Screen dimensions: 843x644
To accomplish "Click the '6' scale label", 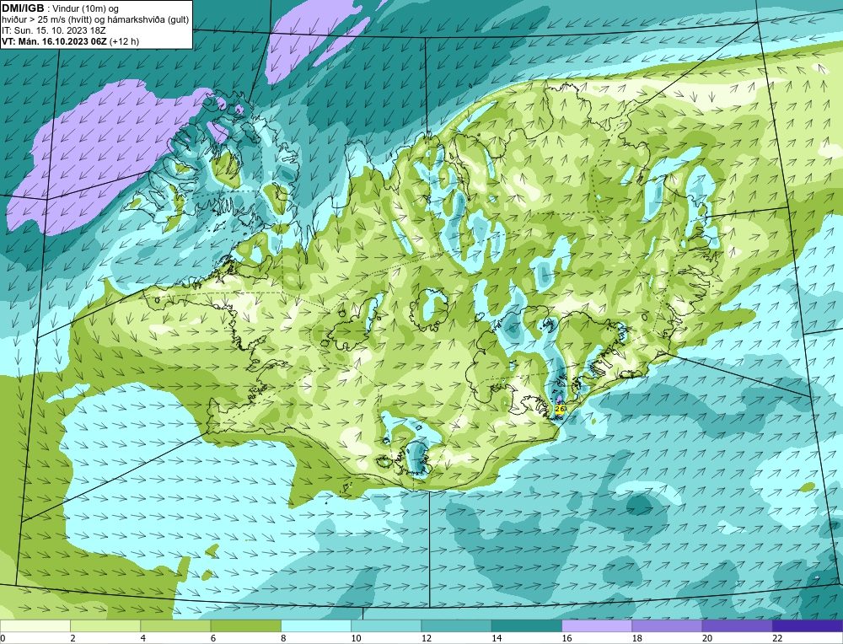I will 213,638.
